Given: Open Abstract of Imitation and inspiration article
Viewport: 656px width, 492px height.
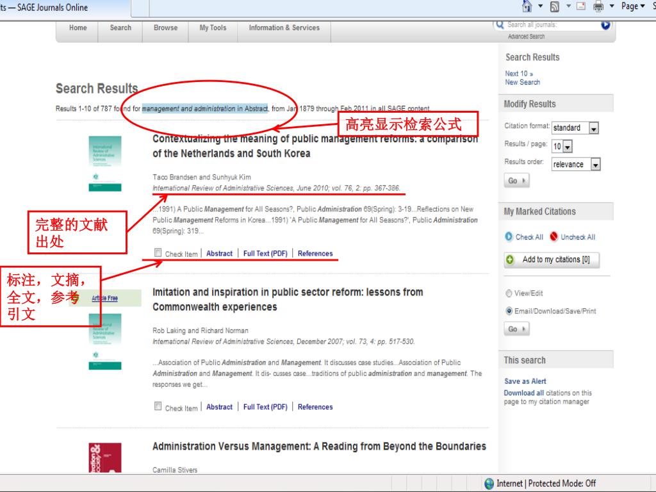Looking at the screenshot, I should 219,407.
